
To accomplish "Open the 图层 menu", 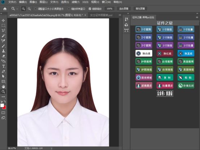I will coord(43,2).
